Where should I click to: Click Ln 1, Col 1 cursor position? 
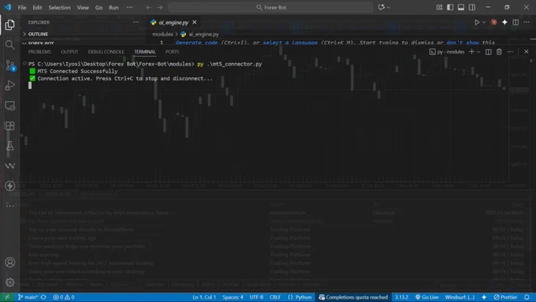tap(204, 296)
